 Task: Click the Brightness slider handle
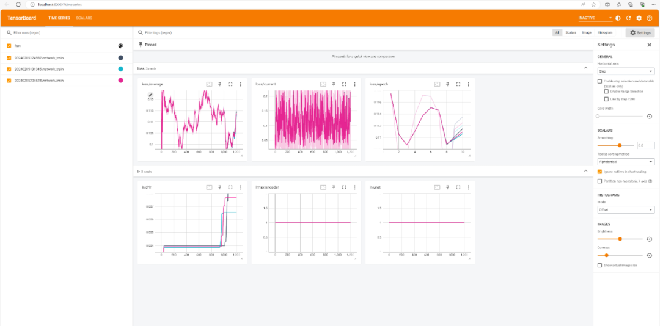(620, 239)
